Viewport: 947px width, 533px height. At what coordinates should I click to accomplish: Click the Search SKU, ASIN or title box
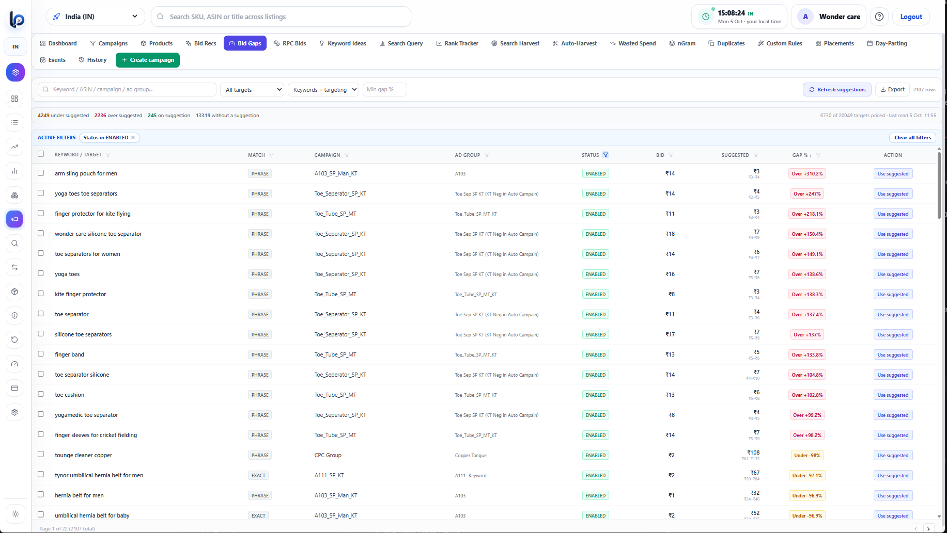(281, 17)
